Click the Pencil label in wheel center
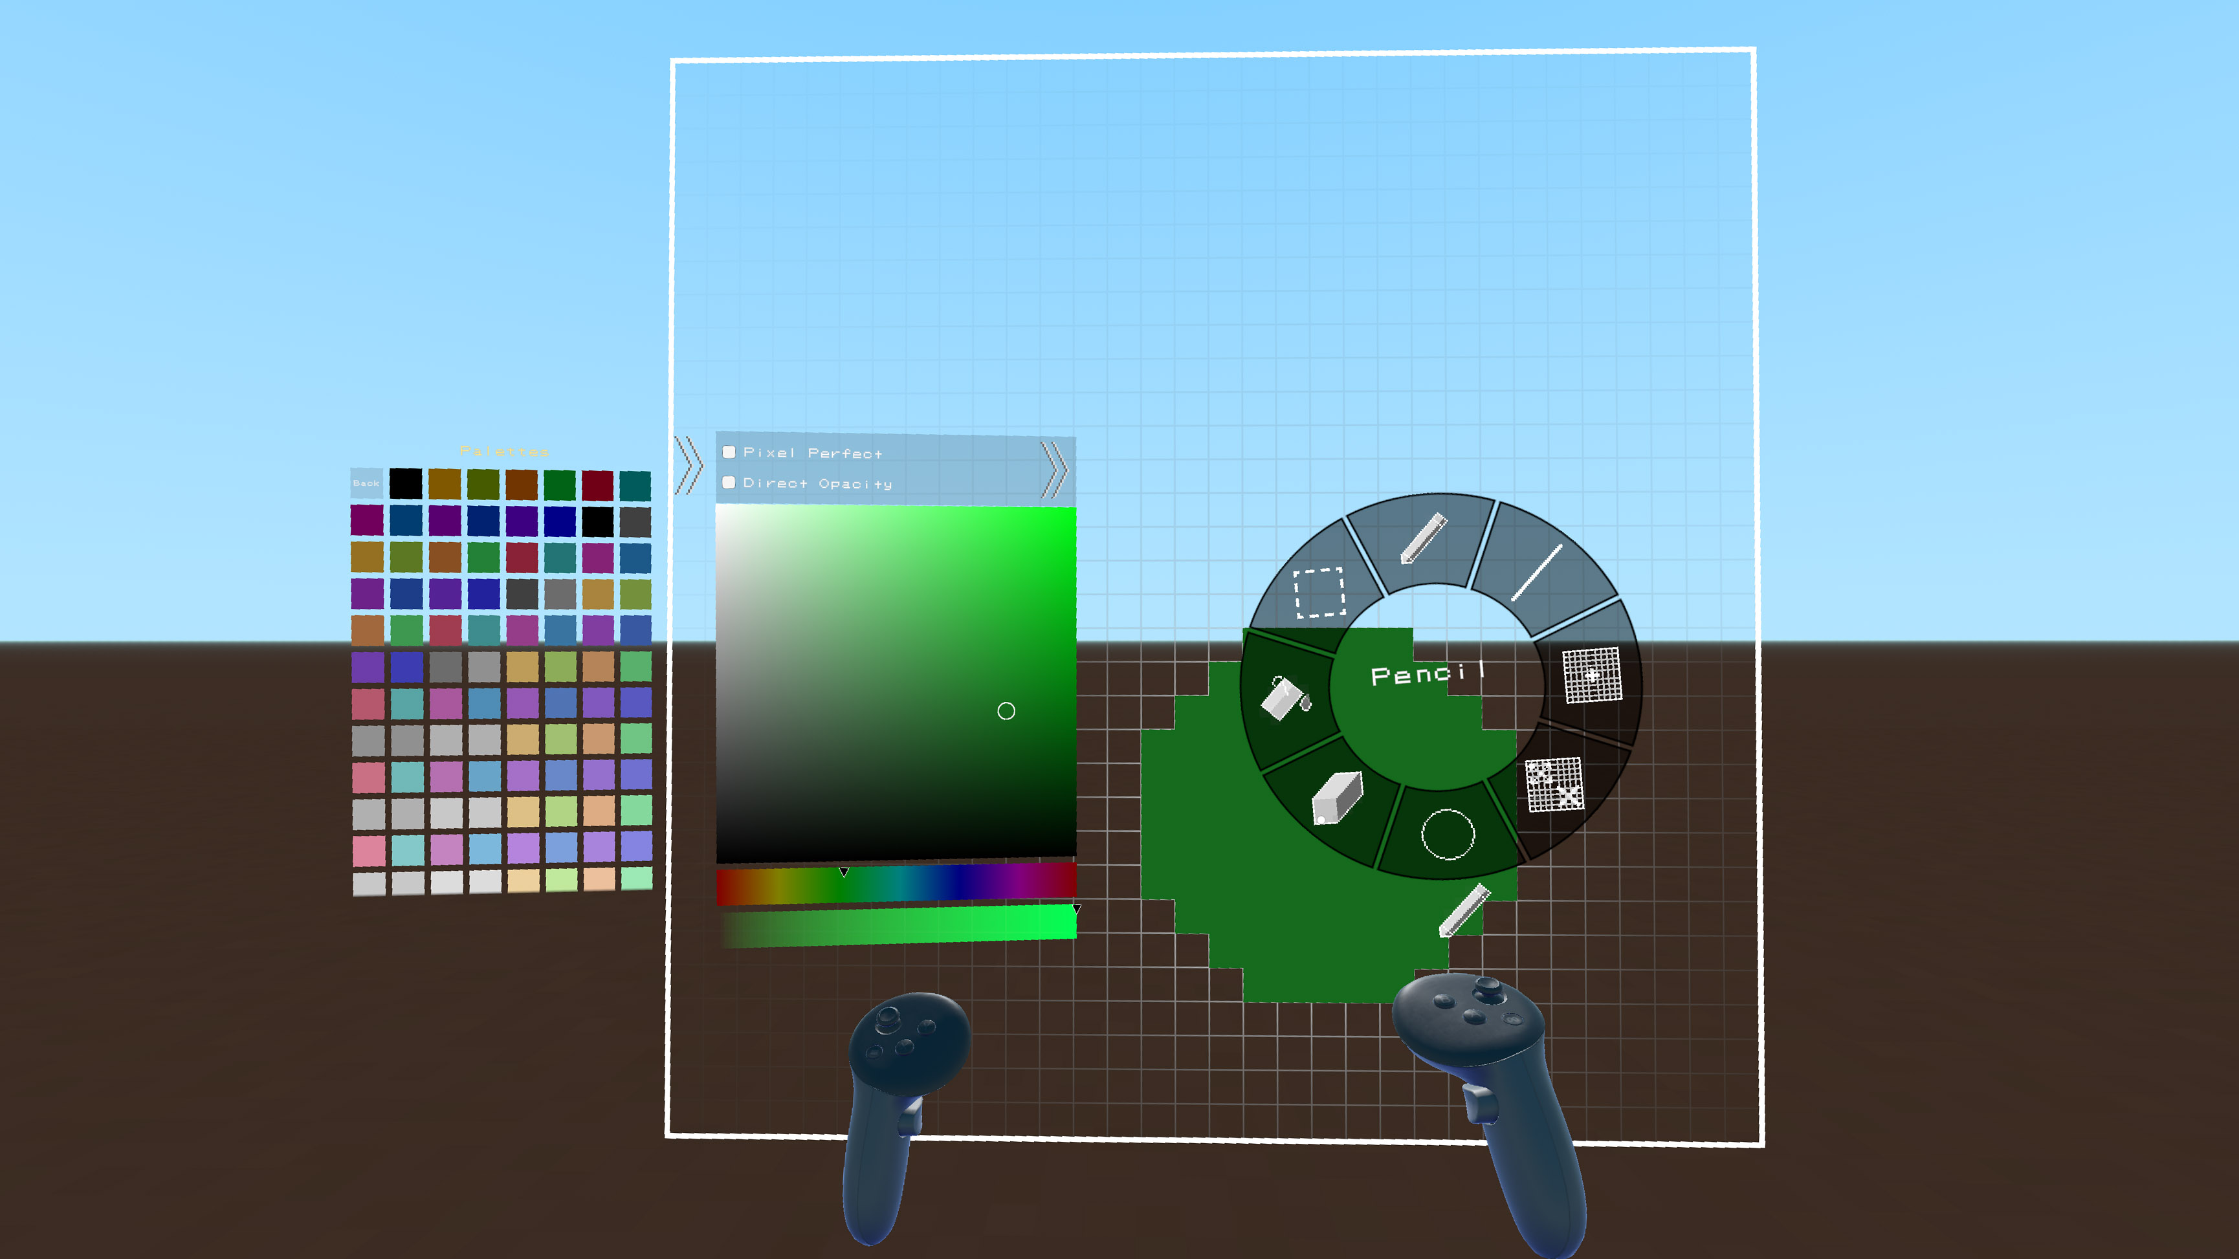The image size is (2239, 1259). pyautogui.click(x=1426, y=674)
